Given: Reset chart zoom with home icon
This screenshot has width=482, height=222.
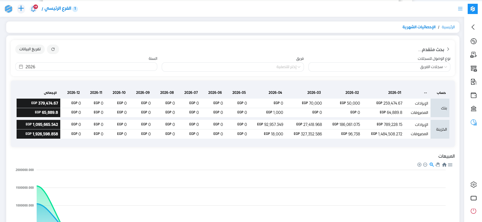Looking at the screenshot, I should tap(444, 165).
